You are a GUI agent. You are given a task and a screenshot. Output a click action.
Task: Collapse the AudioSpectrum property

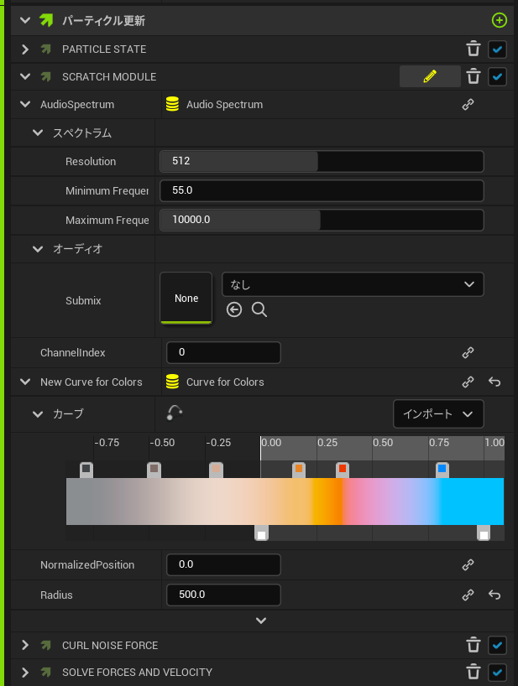pos(25,104)
